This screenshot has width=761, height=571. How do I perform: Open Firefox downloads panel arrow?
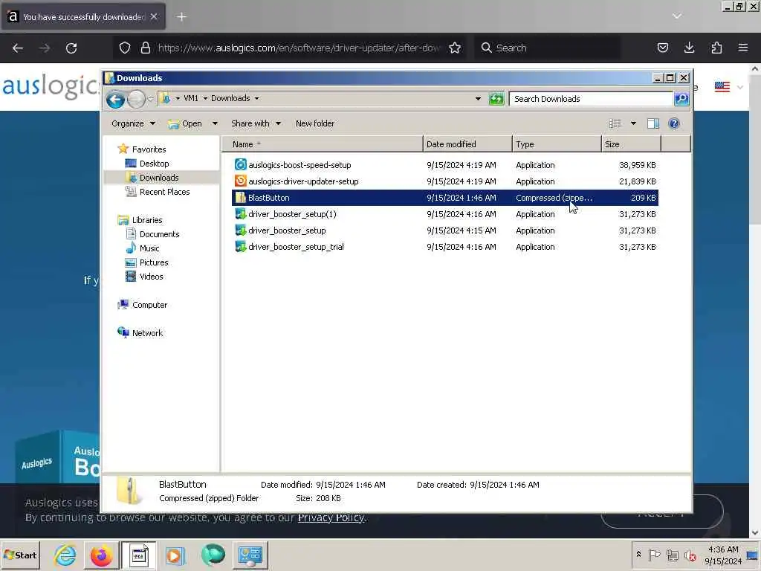click(689, 48)
